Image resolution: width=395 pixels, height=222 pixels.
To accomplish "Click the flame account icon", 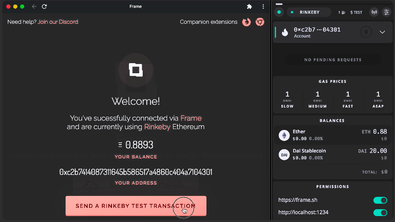I will [285, 32].
